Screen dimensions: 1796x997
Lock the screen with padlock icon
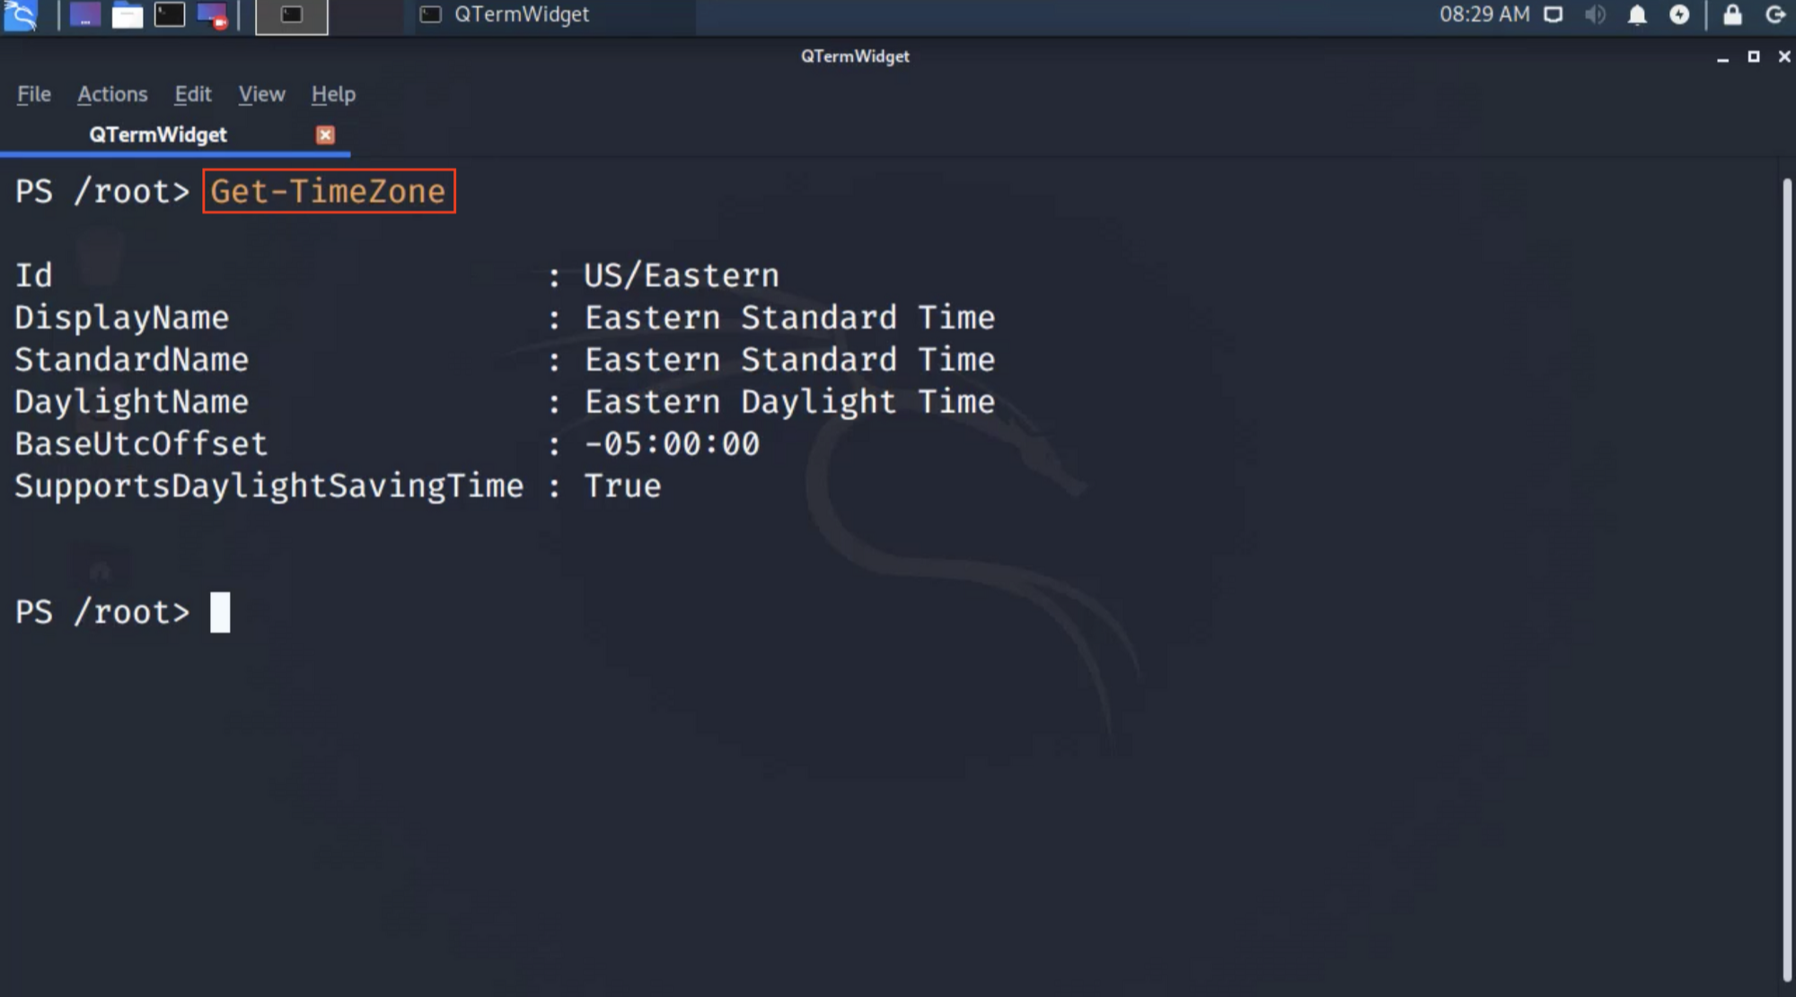click(1732, 15)
